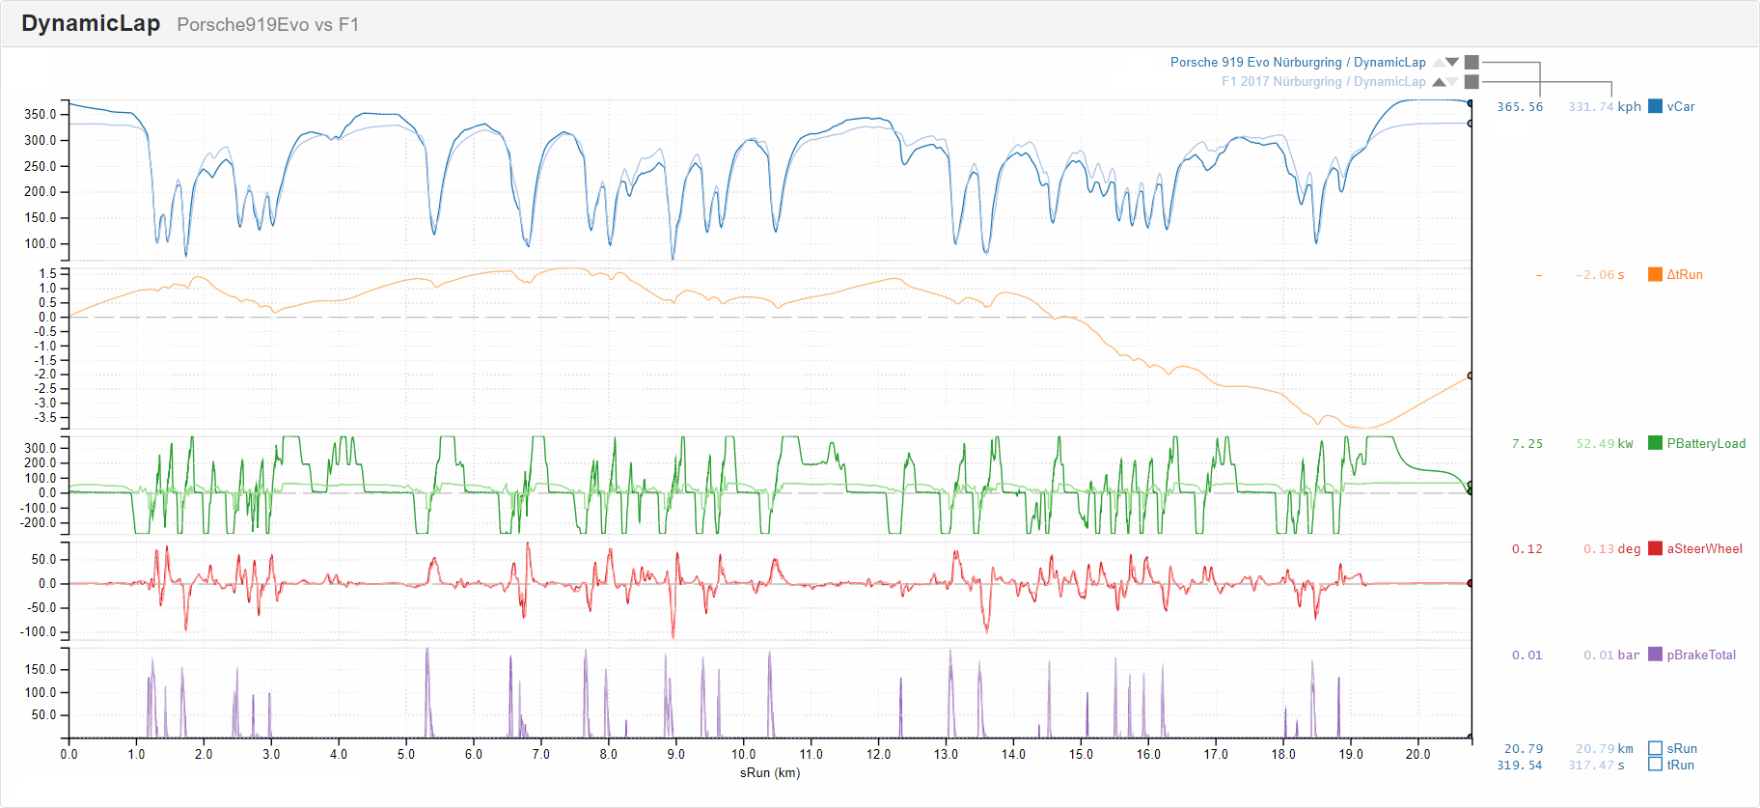Move Porsche 919 Evo series down
1760x808 pixels.
(x=1452, y=62)
